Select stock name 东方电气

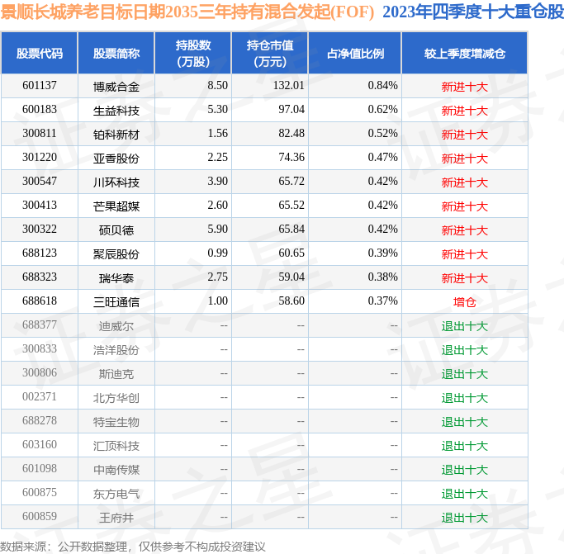pyautogui.click(x=116, y=494)
